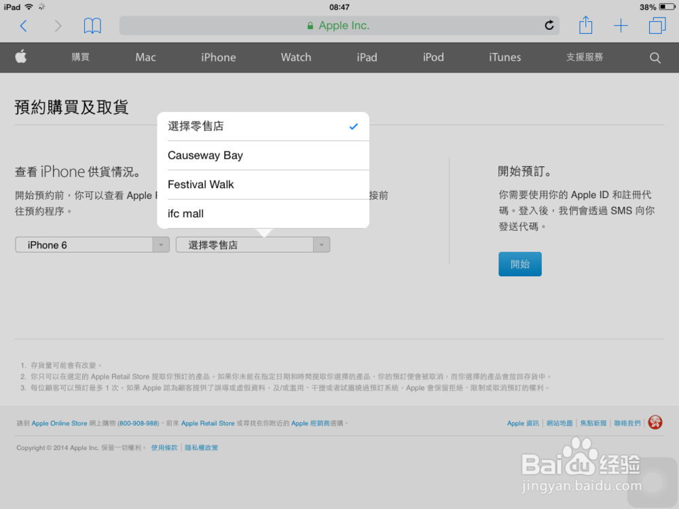Open 使用條款 footer link

tap(164, 448)
